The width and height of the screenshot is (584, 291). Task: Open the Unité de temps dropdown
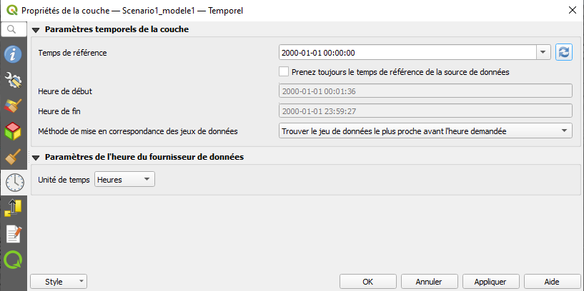click(x=124, y=180)
